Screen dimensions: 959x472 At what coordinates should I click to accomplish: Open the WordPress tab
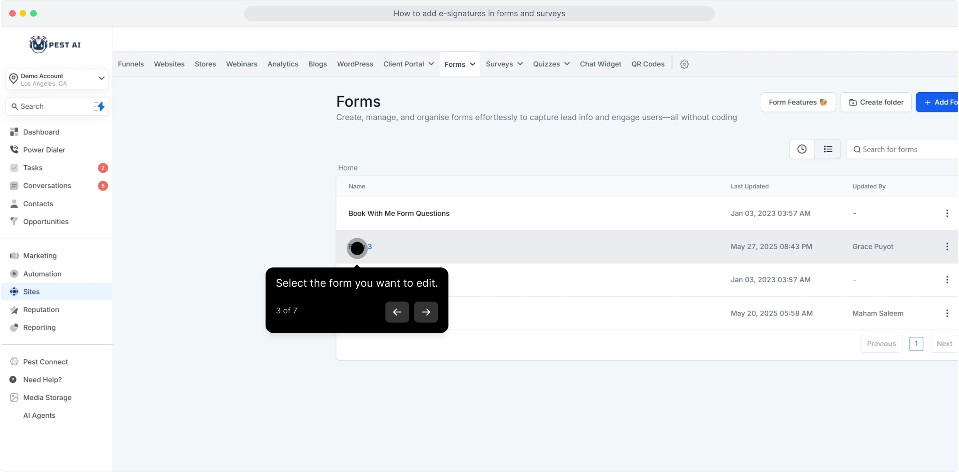(x=355, y=64)
